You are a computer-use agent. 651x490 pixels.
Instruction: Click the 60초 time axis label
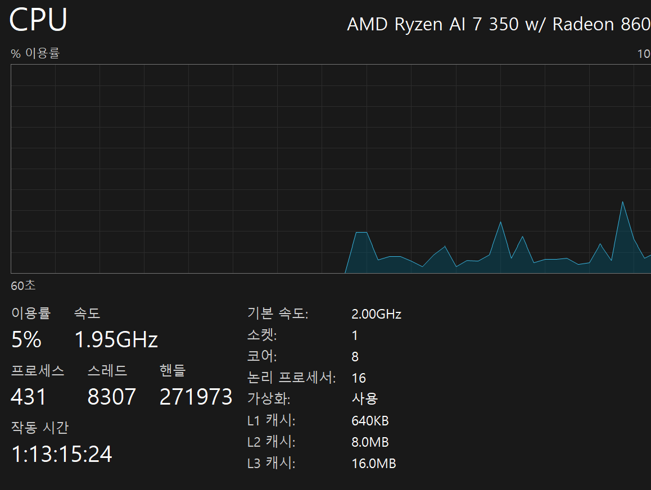coord(23,285)
